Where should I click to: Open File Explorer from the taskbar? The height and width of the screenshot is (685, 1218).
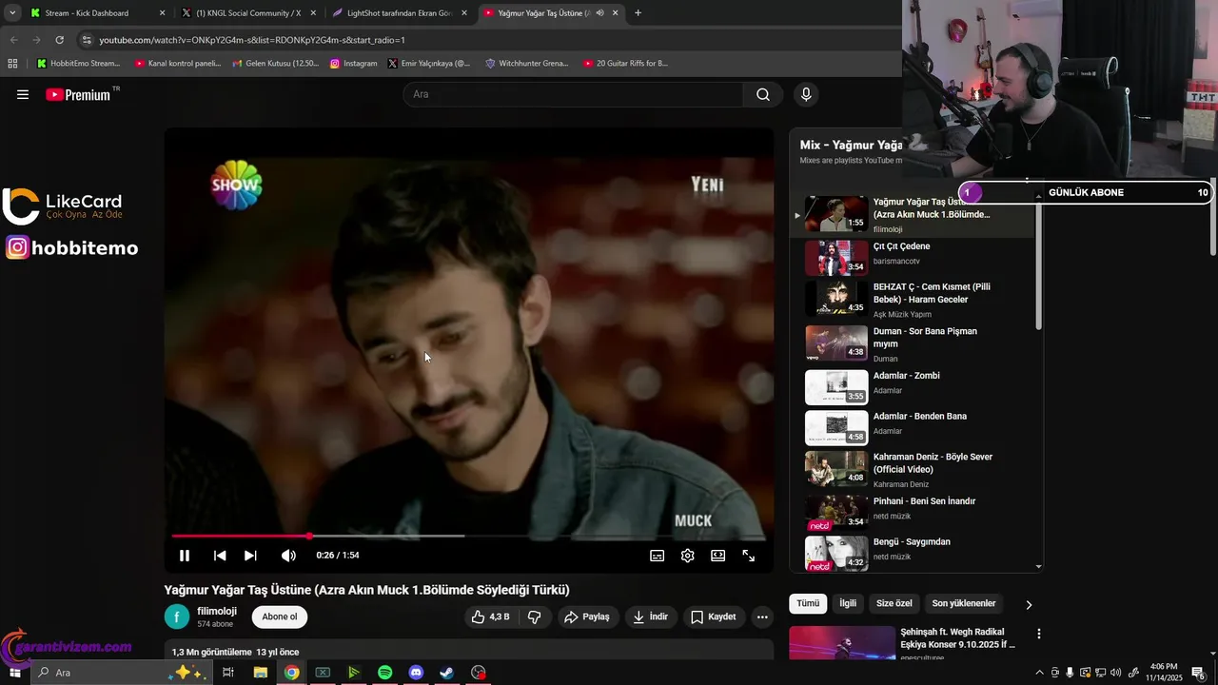(260, 673)
